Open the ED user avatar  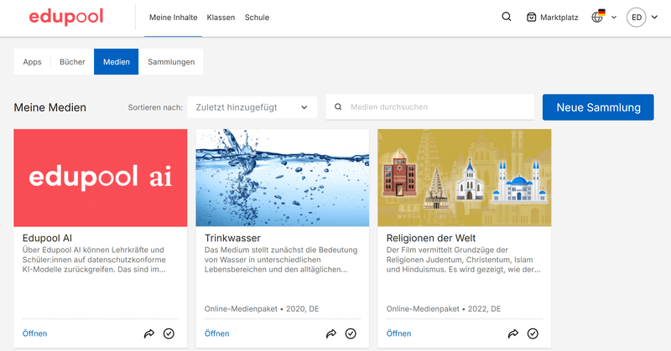(637, 17)
